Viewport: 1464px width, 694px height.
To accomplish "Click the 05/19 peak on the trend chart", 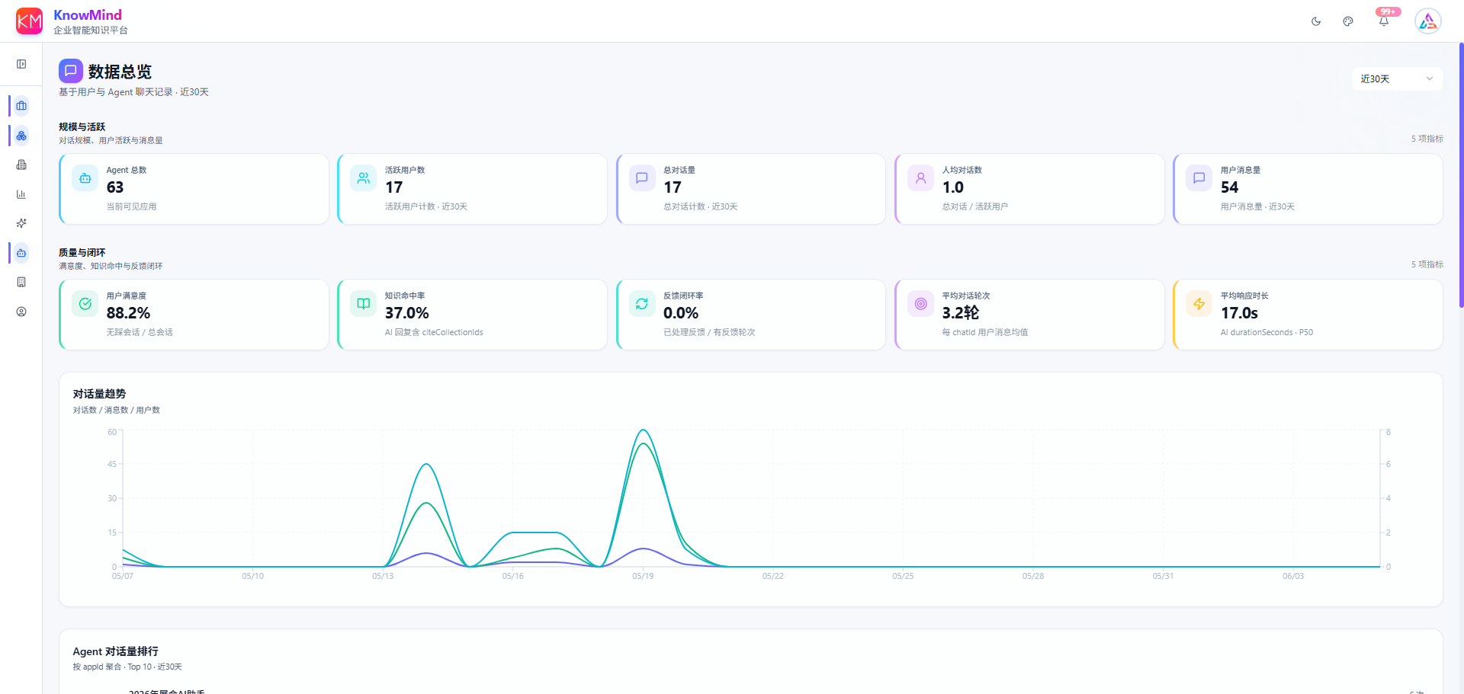I will pos(644,430).
